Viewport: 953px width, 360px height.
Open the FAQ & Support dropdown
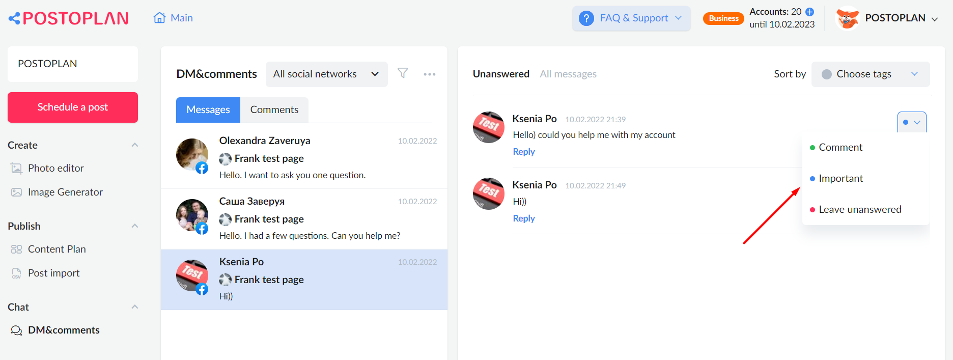(631, 18)
